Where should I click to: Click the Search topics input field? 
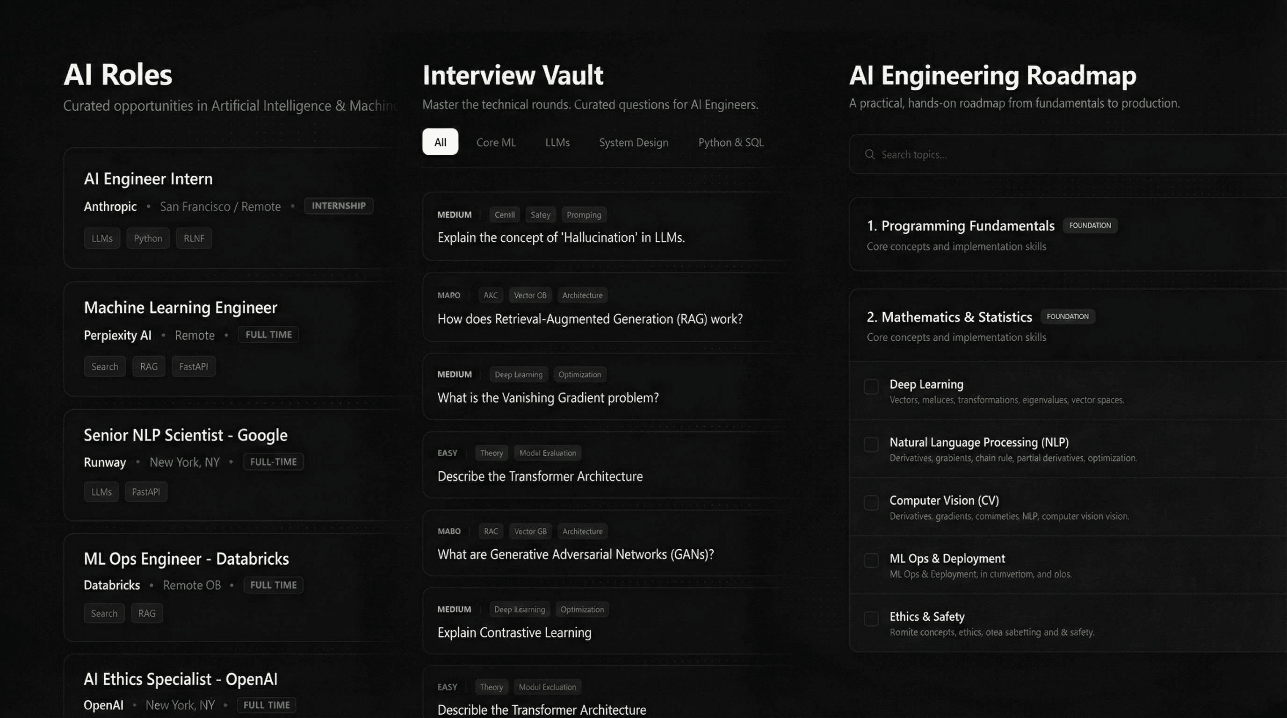click(x=1049, y=154)
